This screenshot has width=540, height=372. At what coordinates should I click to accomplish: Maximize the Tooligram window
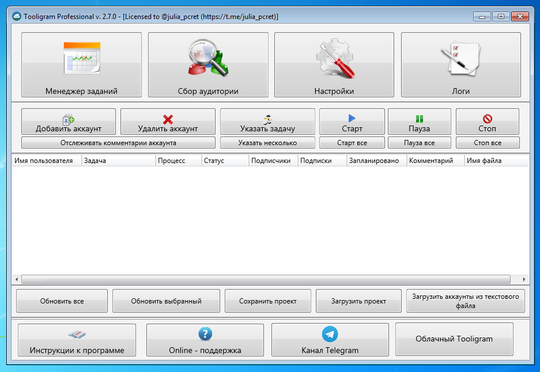pos(501,17)
